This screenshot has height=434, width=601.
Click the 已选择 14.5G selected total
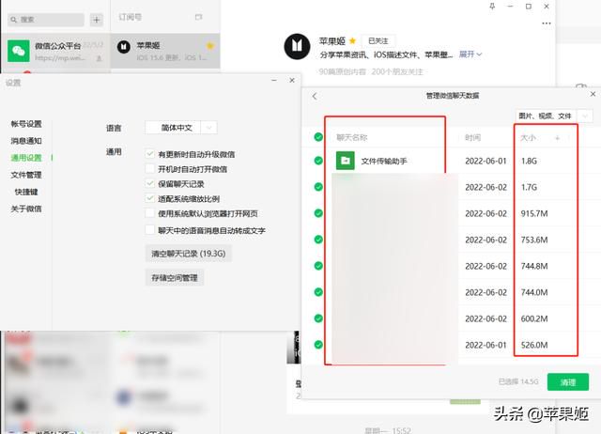(518, 381)
